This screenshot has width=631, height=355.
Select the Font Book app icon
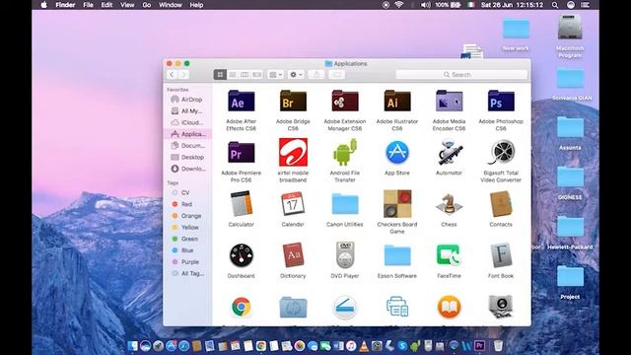coord(501,255)
